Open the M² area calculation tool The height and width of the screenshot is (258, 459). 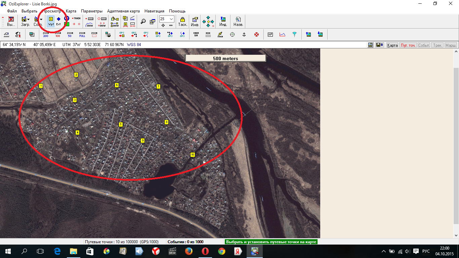[270, 34]
